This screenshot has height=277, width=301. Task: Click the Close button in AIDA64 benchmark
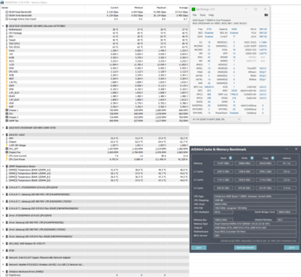click(x=291, y=248)
